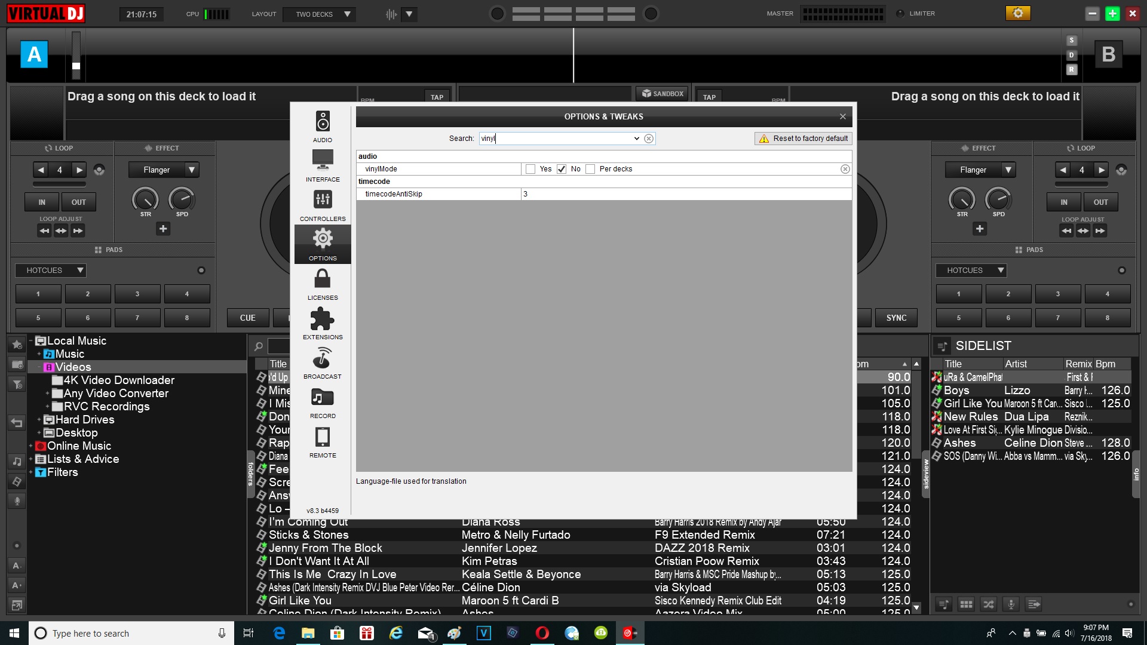
Task: Open the Windows Start menu
Action: coord(14,633)
